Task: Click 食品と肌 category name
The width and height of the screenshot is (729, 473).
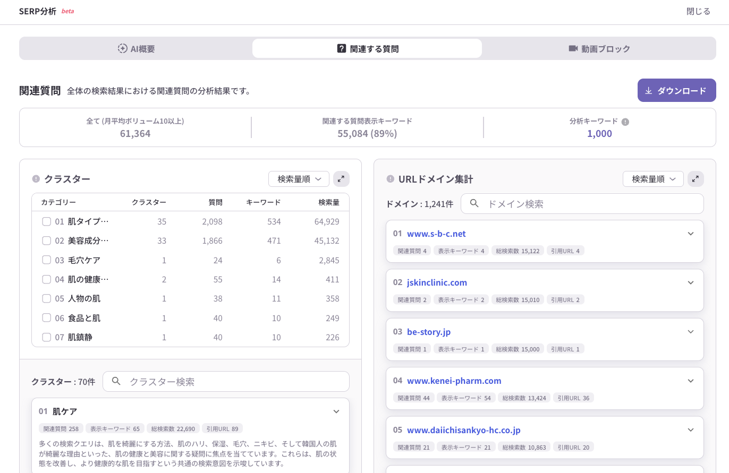Action: pos(84,318)
